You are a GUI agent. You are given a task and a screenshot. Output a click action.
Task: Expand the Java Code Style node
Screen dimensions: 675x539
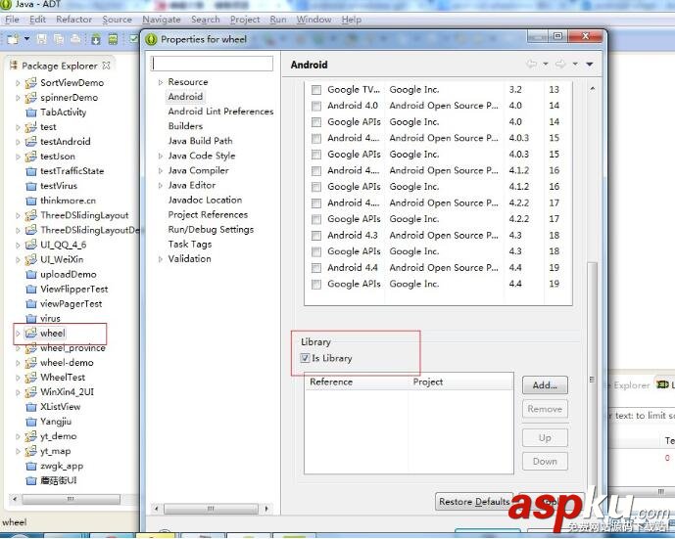click(161, 157)
